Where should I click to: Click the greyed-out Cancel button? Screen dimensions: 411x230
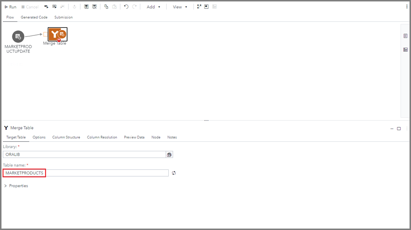click(30, 7)
